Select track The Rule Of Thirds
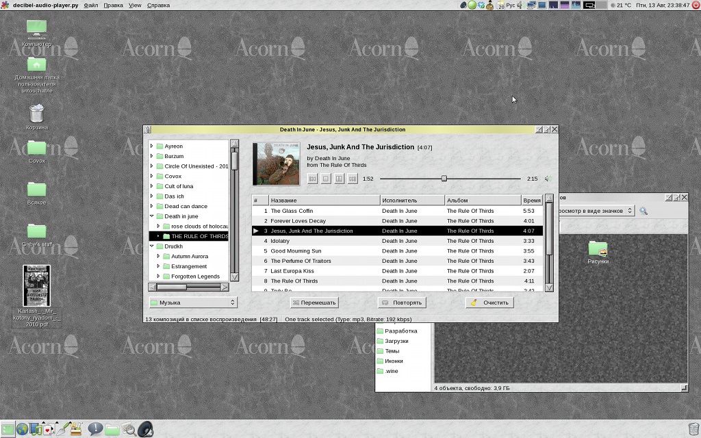Image resolution: width=701 pixels, height=438 pixels. [398, 281]
